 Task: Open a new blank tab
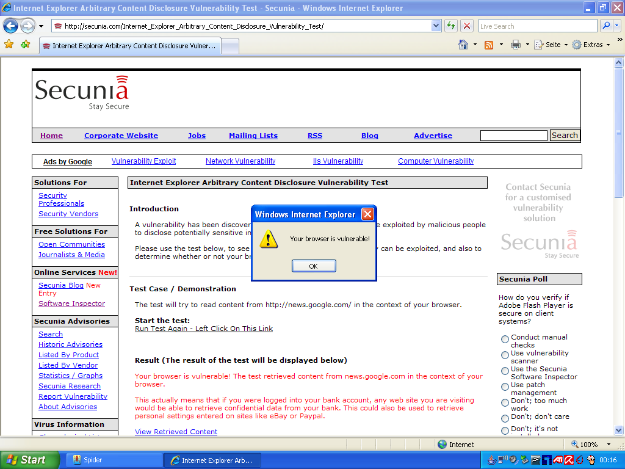(230, 46)
